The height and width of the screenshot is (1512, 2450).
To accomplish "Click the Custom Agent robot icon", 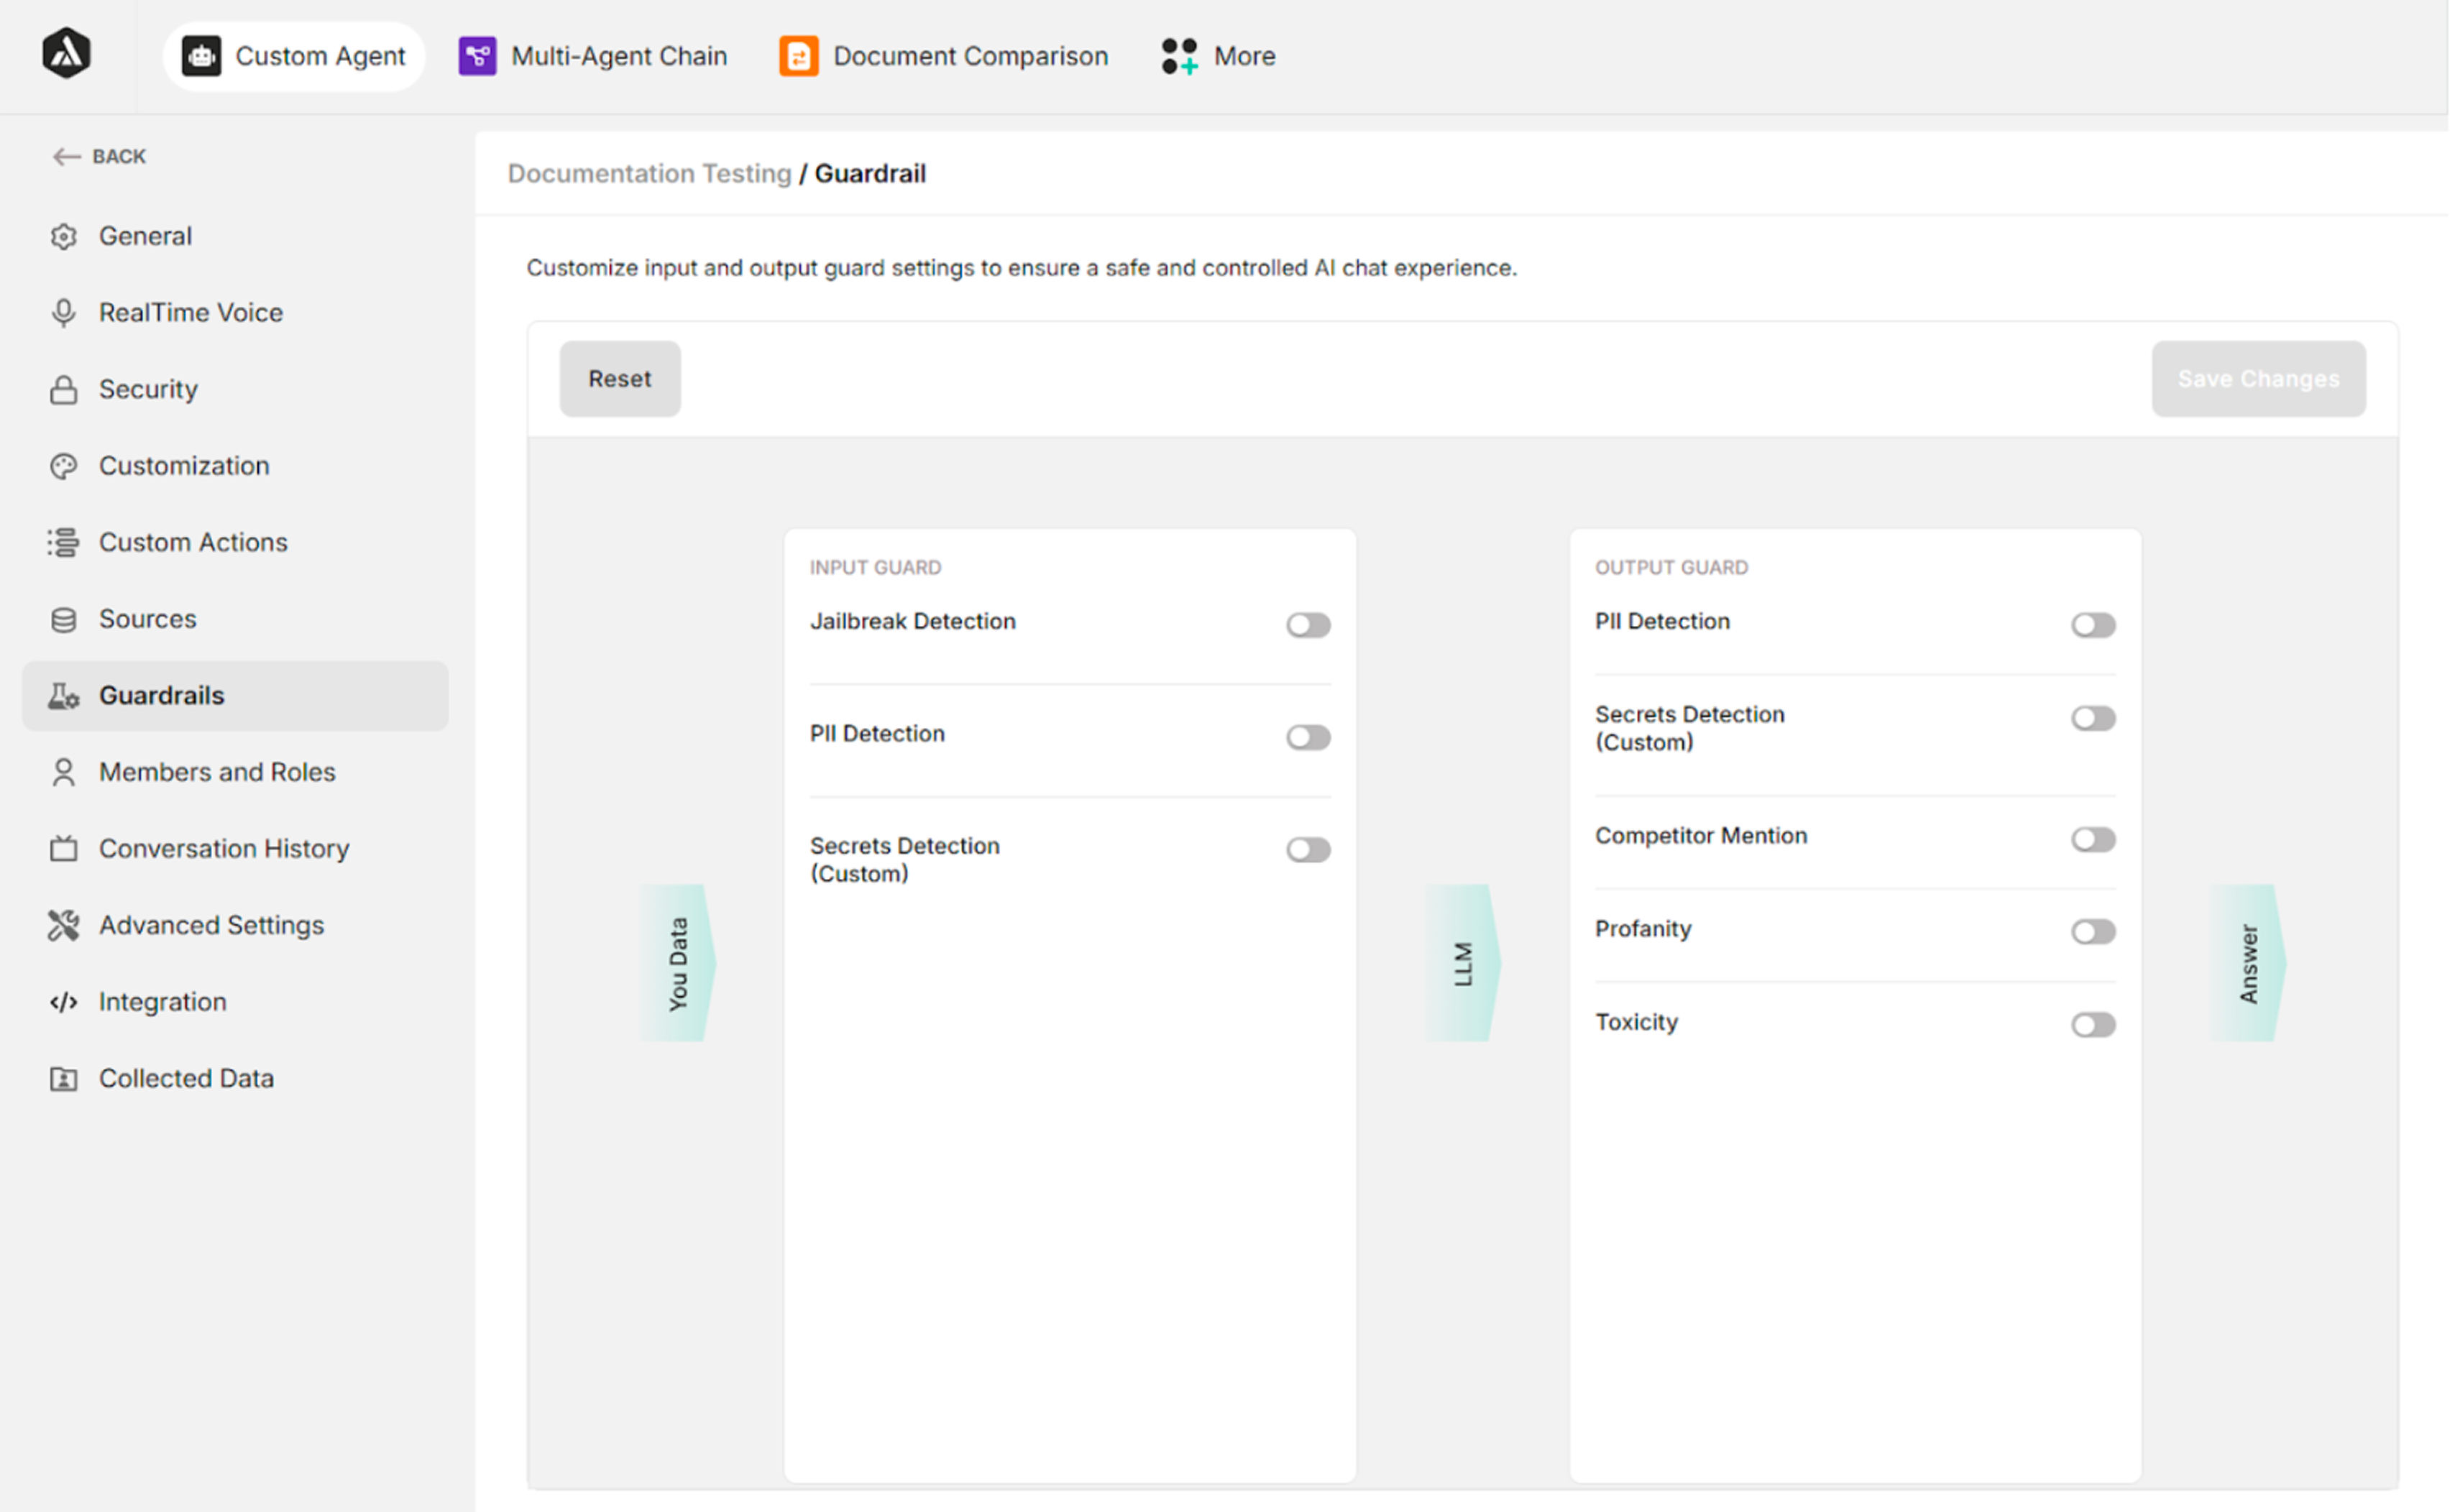I will [201, 56].
